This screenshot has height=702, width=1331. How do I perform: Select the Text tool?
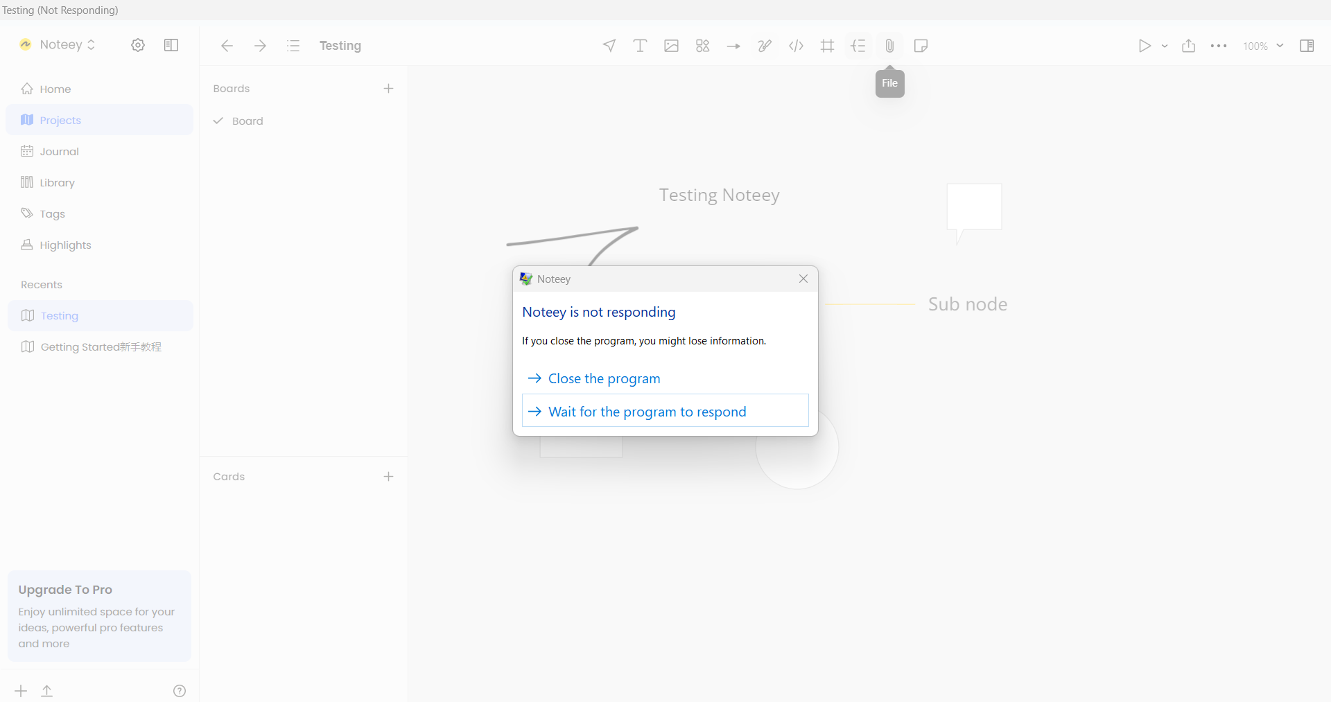pos(640,46)
